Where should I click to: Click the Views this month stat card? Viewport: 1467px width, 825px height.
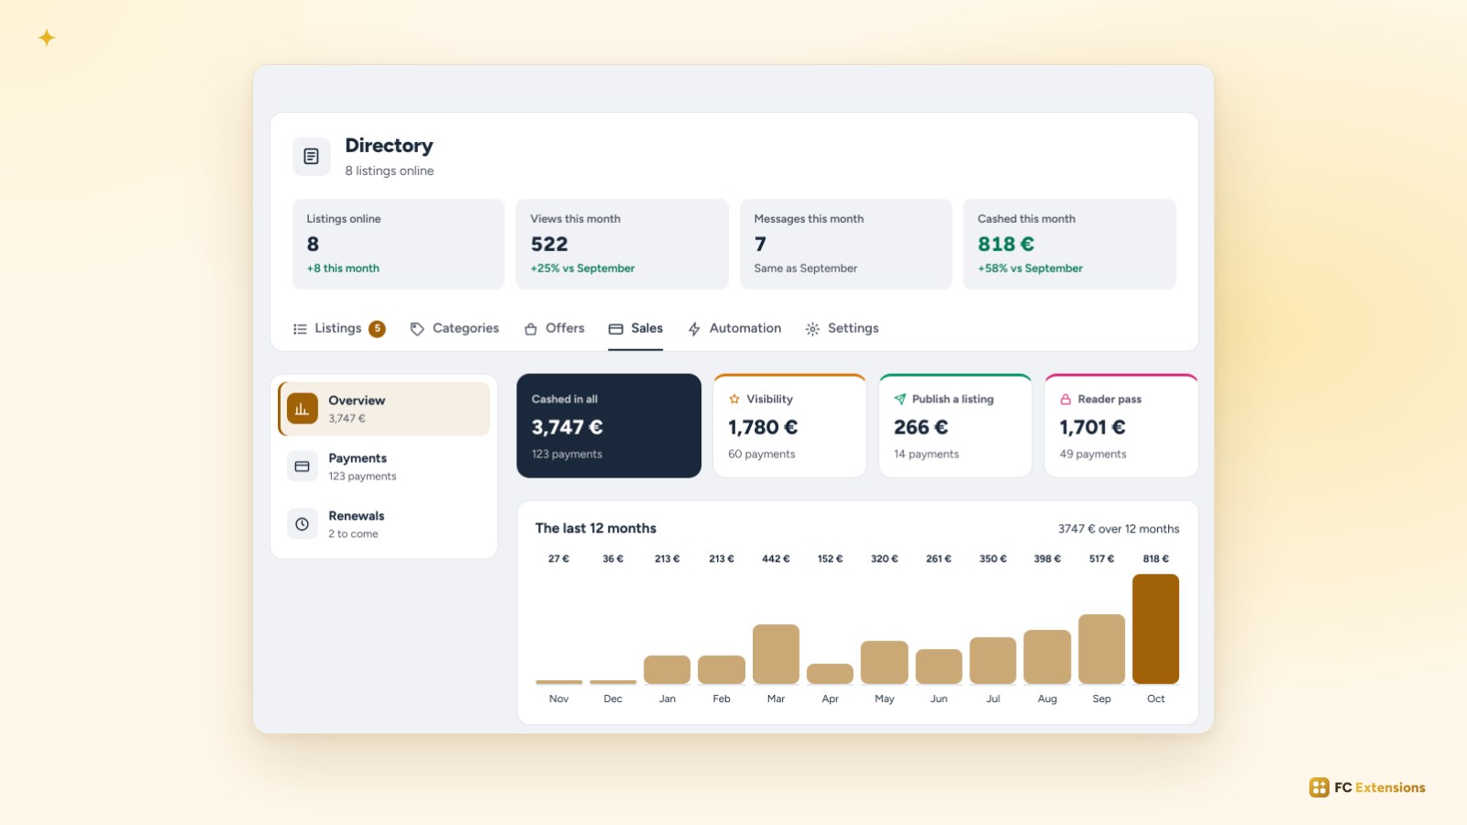click(x=622, y=244)
